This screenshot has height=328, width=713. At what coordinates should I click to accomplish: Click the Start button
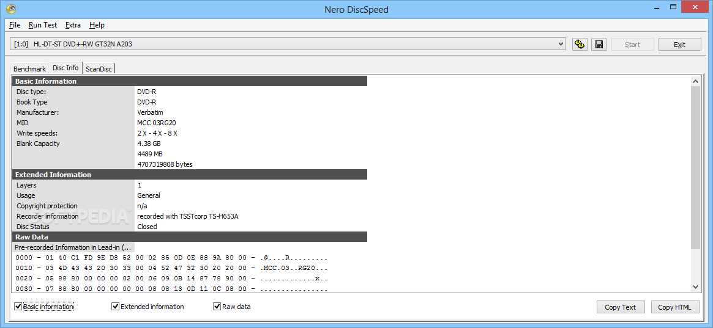pos(632,45)
